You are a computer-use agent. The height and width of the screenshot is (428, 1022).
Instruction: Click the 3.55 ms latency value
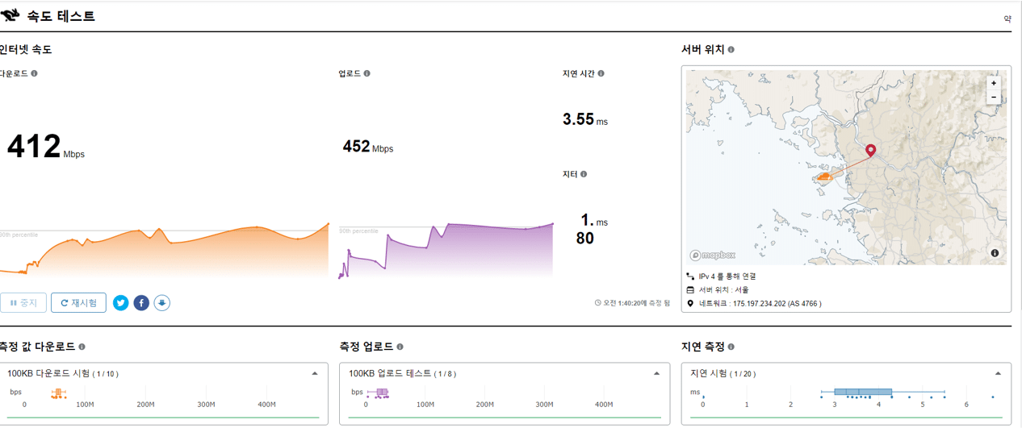coord(585,119)
